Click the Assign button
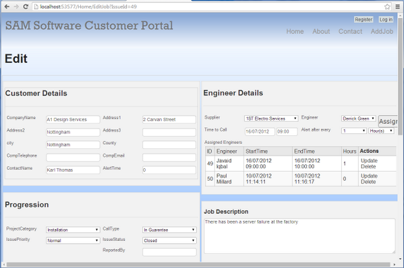This screenshot has width=404, height=268. [388, 121]
